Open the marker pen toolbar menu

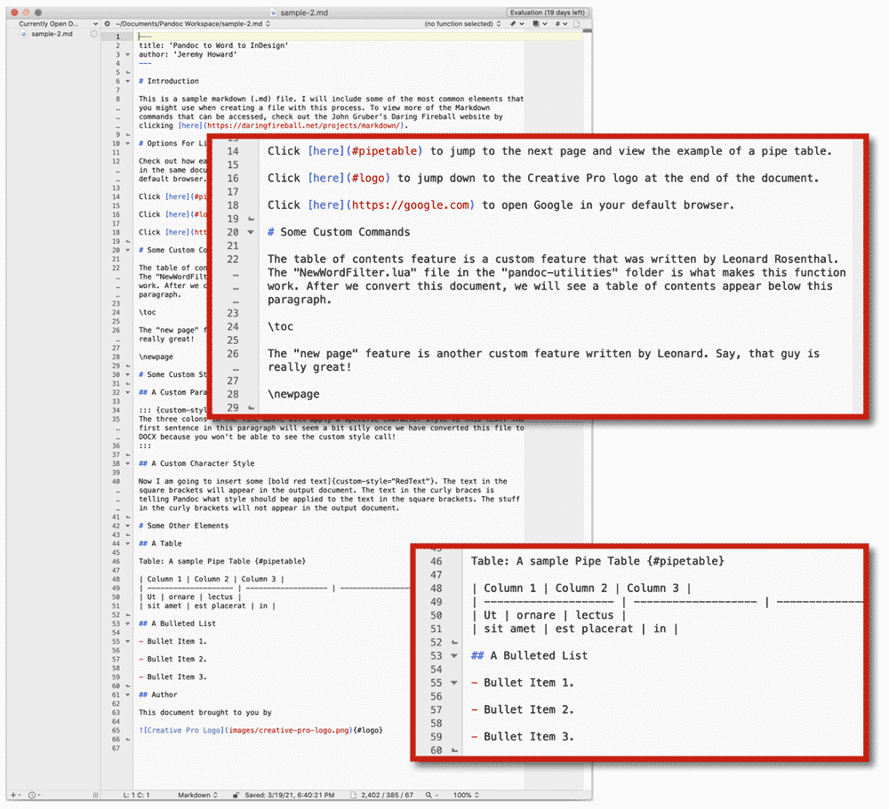click(516, 24)
